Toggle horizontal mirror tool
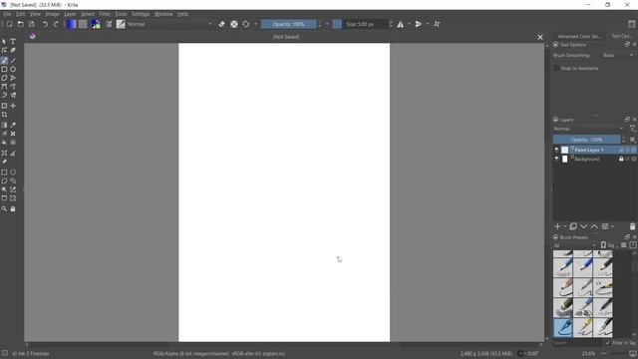The image size is (638, 359). (401, 24)
